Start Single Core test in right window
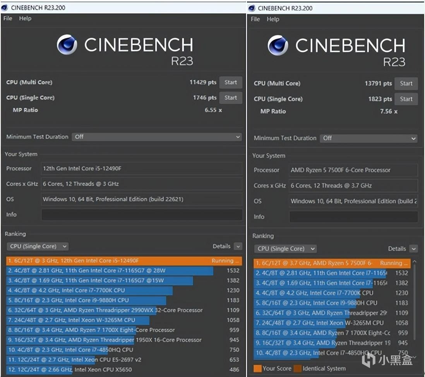 pyautogui.click(x=406, y=99)
